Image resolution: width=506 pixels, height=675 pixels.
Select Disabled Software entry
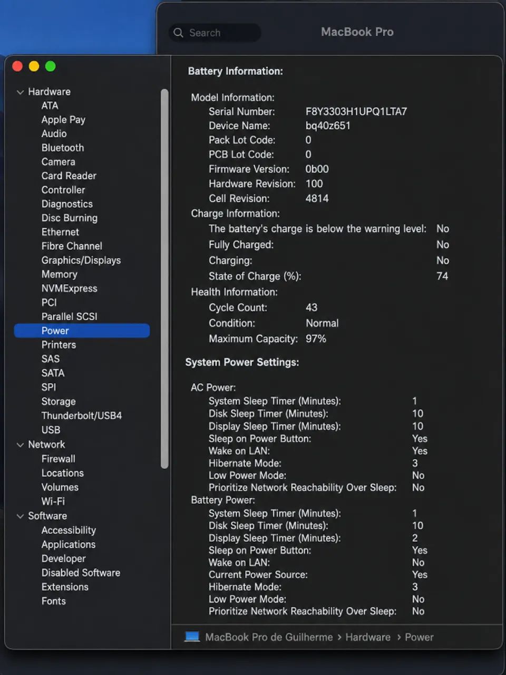[81, 573]
